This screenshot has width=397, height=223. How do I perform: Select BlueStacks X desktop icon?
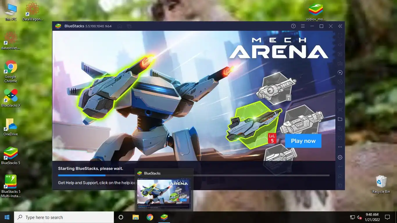[11, 98]
